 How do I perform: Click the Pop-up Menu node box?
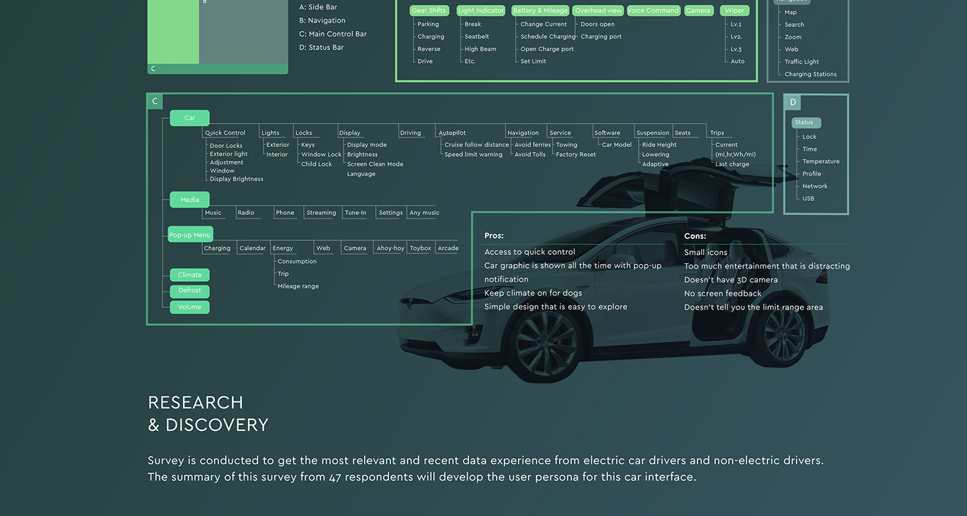pos(190,235)
